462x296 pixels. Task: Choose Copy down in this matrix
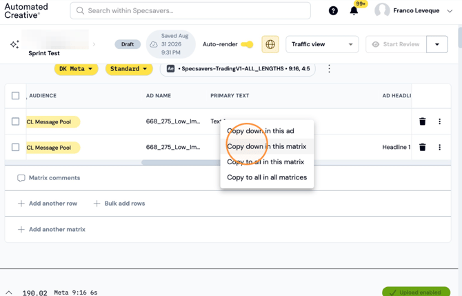[x=267, y=146]
